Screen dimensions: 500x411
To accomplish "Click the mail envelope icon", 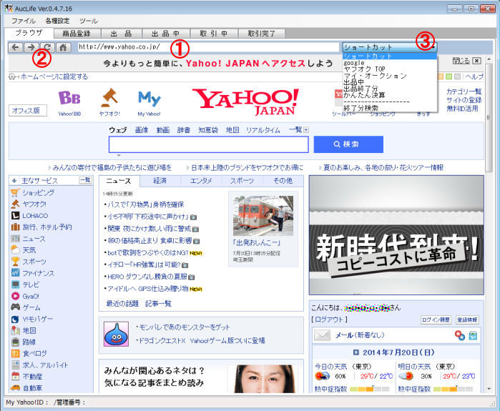I will (322, 335).
